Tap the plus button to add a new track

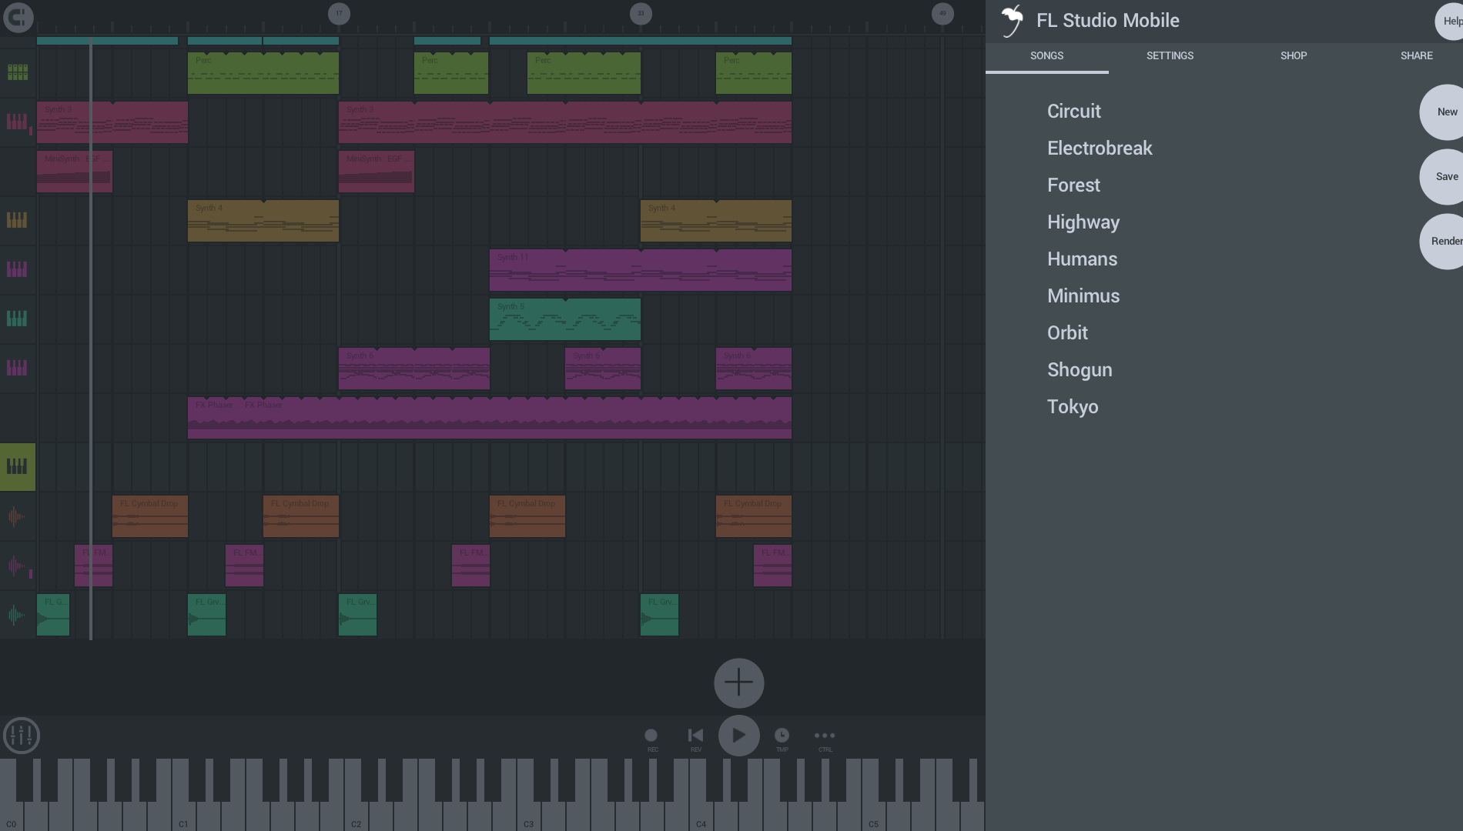pyautogui.click(x=738, y=682)
